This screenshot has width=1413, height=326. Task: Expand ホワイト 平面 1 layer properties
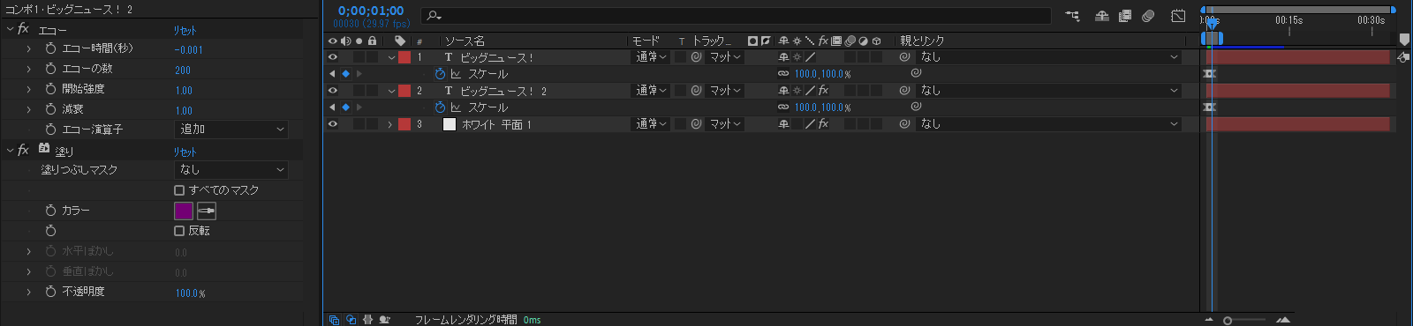click(x=390, y=124)
